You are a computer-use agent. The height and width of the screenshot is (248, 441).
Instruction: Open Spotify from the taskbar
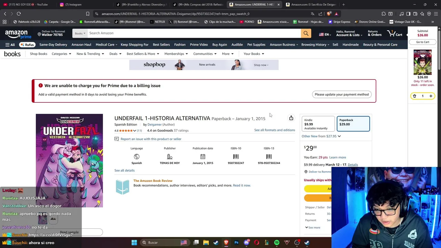pos(277,242)
